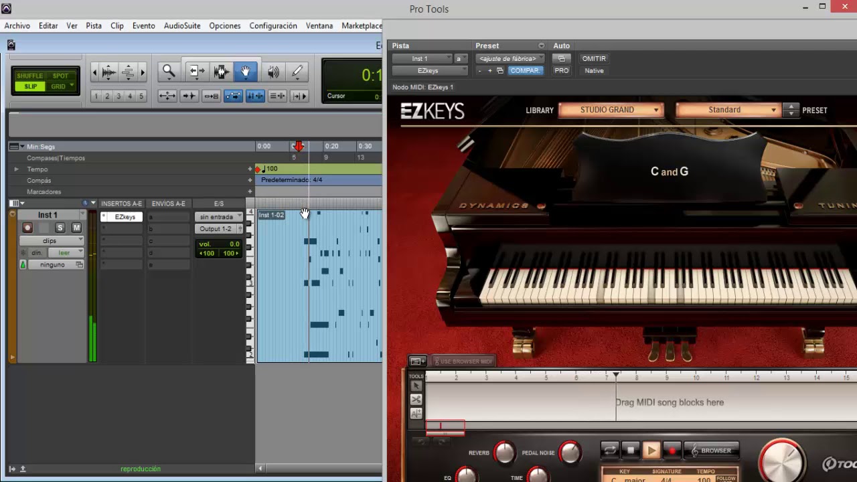Toggle Link Timeline and Edit Selection
Viewport: 857px width, 482px height.
tap(256, 96)
